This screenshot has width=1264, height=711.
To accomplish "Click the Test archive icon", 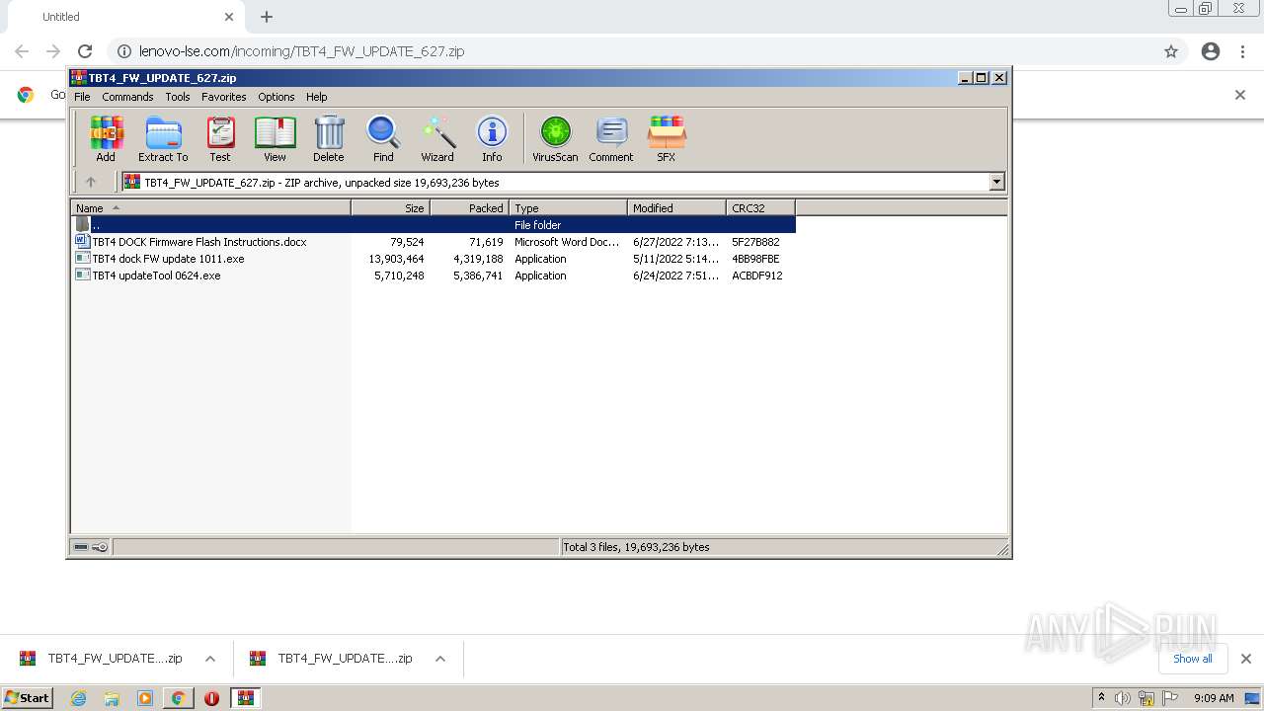I will tap(220, 138).
